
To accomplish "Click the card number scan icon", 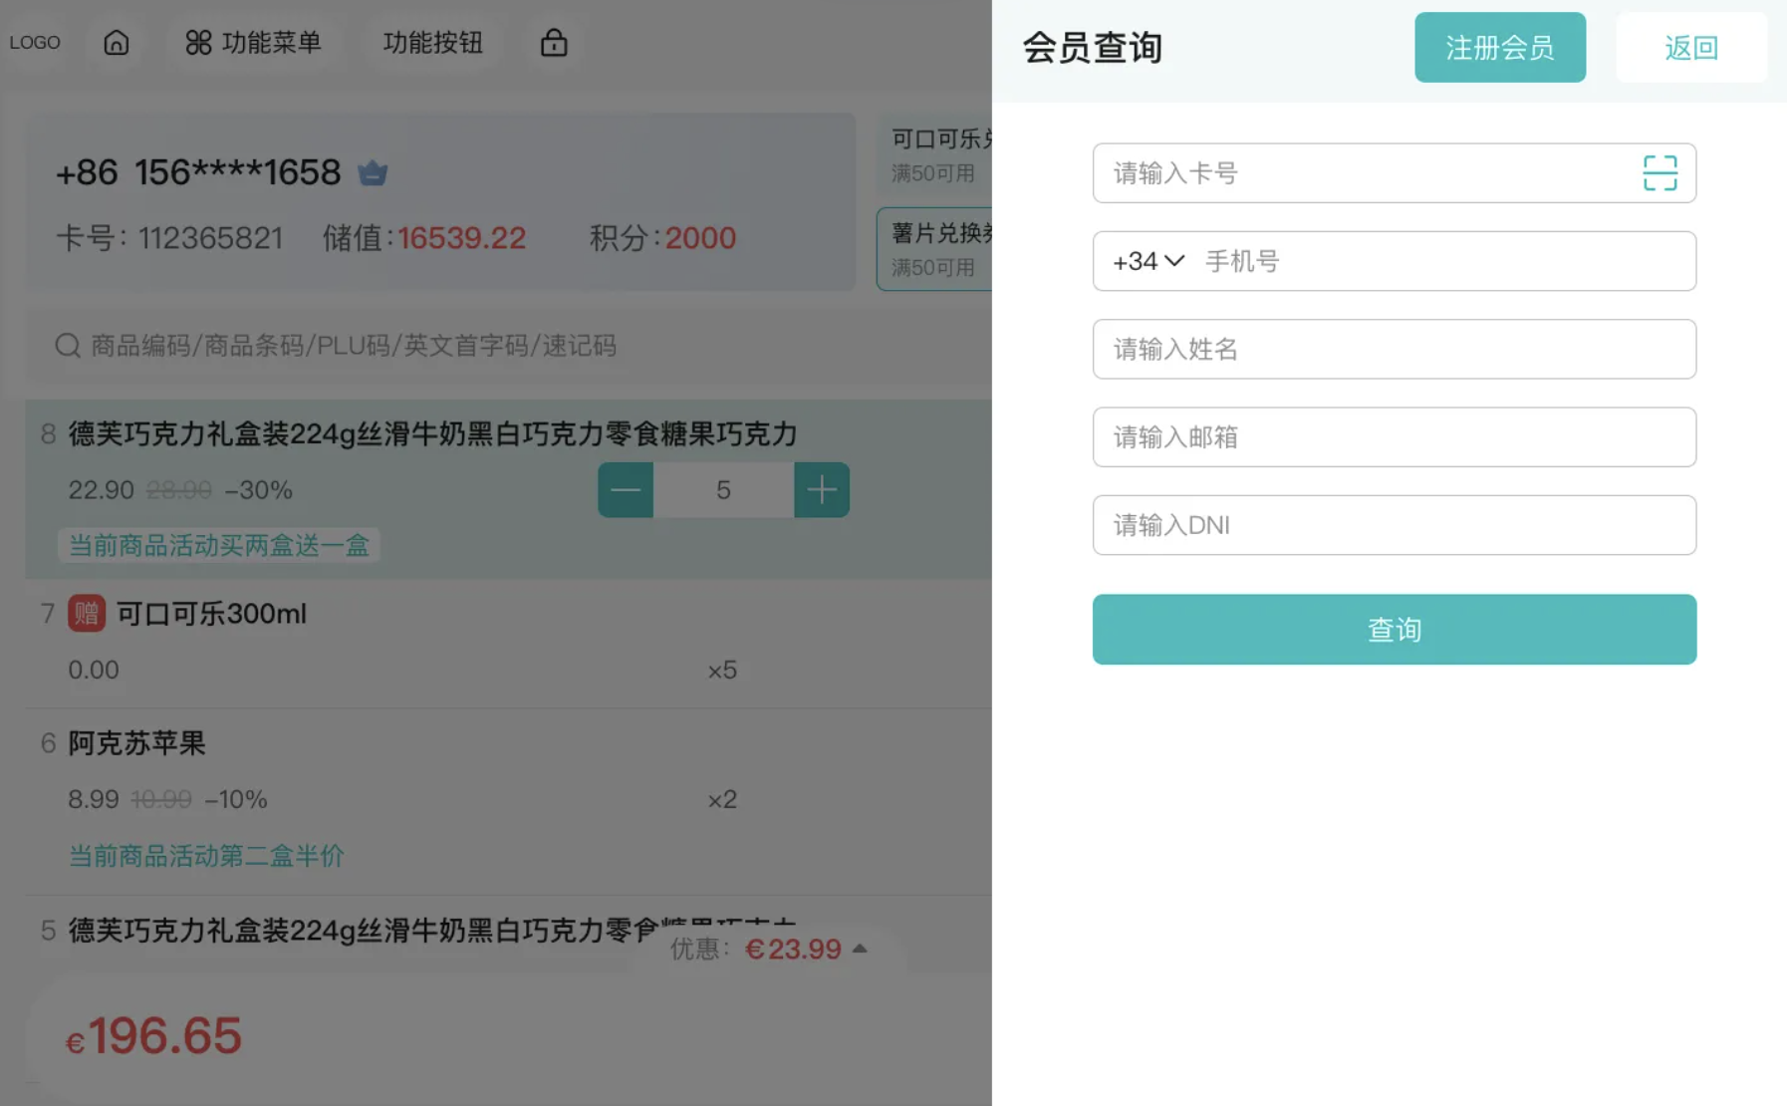I will tap(1659, 173).
